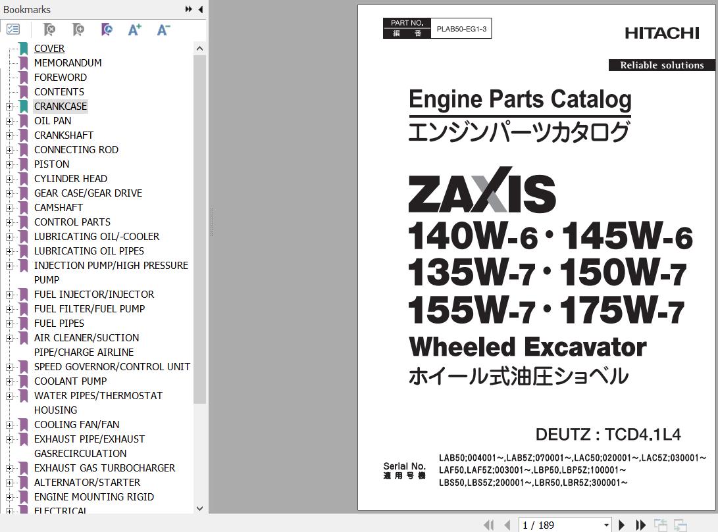Click the teal bookmark icon beside COVER
The width and height of the screenshot is (718, 532).
24,49
